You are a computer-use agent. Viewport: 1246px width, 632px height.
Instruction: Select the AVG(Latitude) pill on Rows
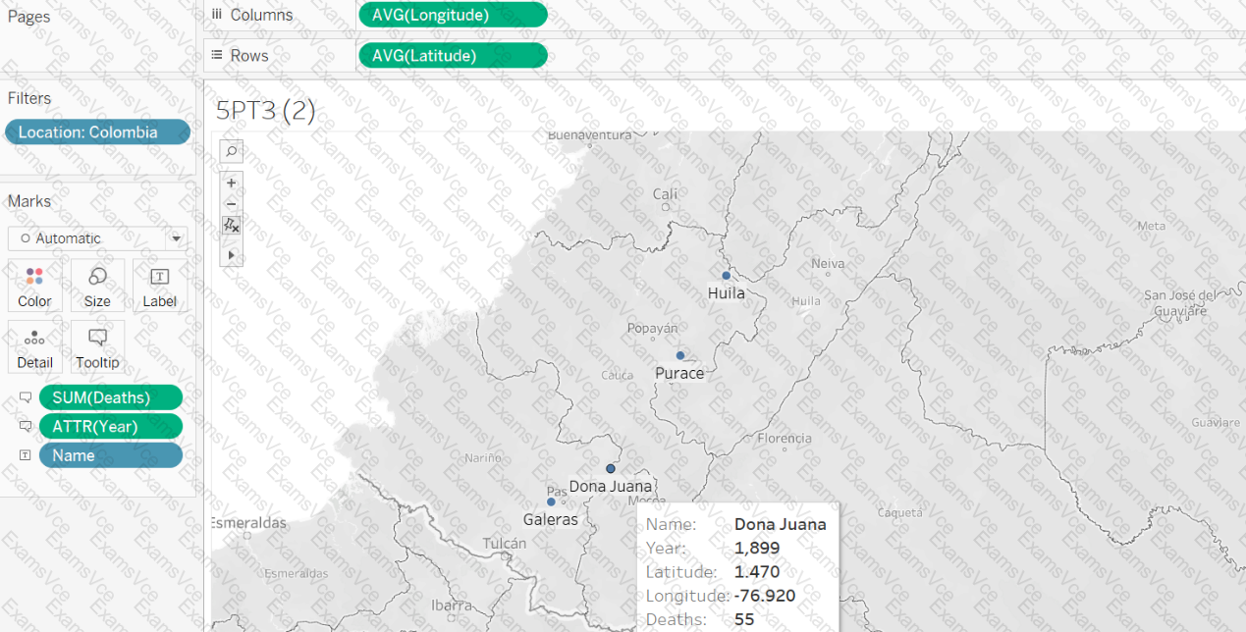coord(453,55)
